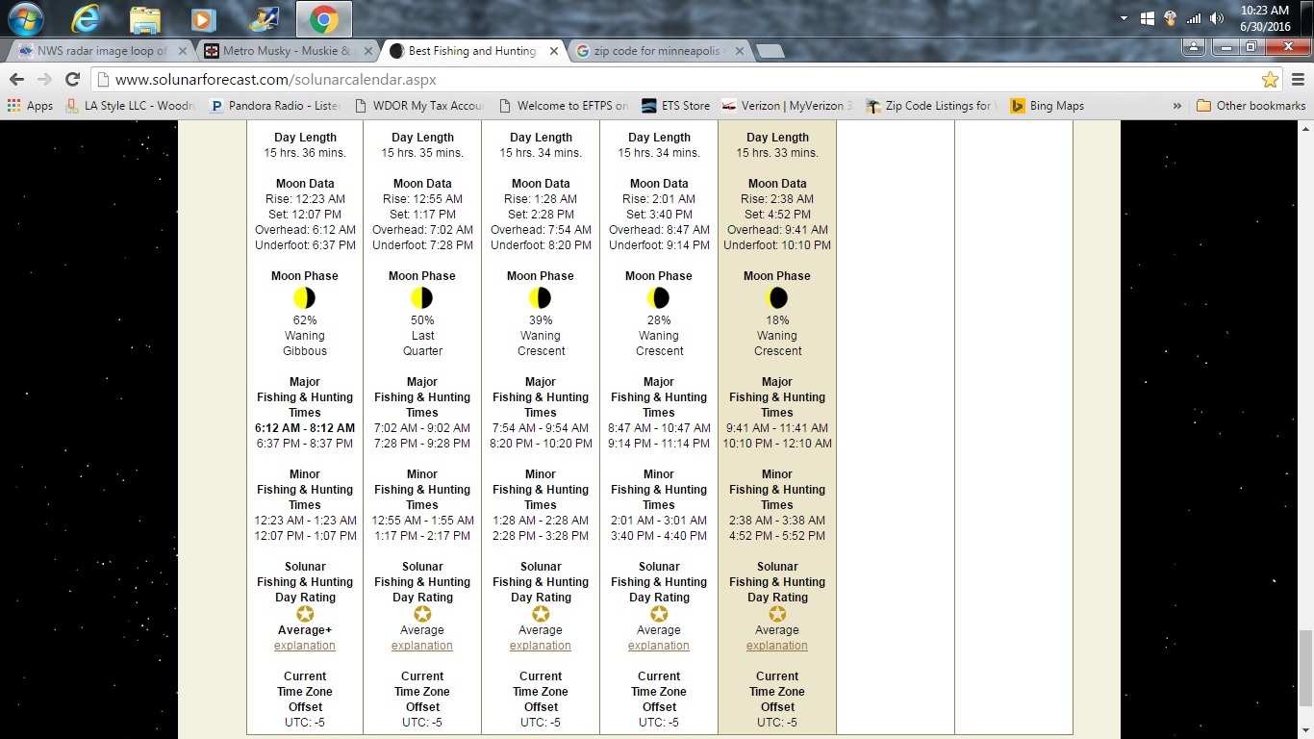Open explanation link in 39% Waning Crescent column
Screen dimensions: 1314x739
(540, 646)
